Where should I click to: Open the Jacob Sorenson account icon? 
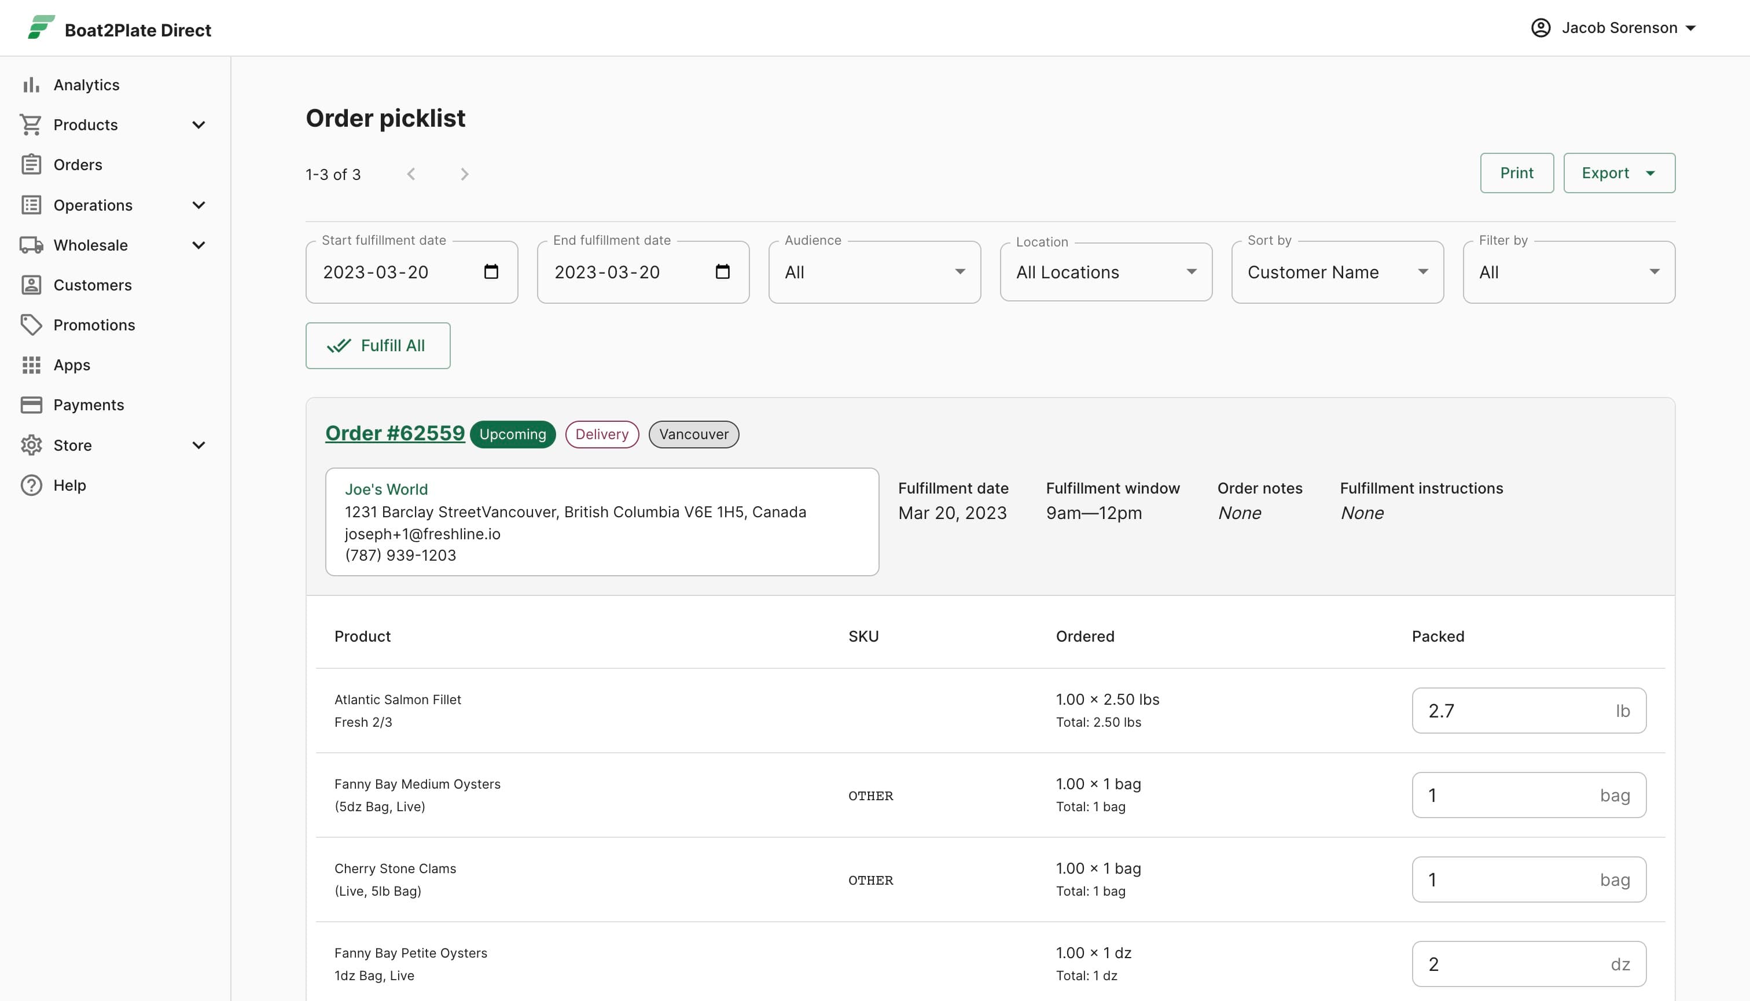tap(1541, 28)
